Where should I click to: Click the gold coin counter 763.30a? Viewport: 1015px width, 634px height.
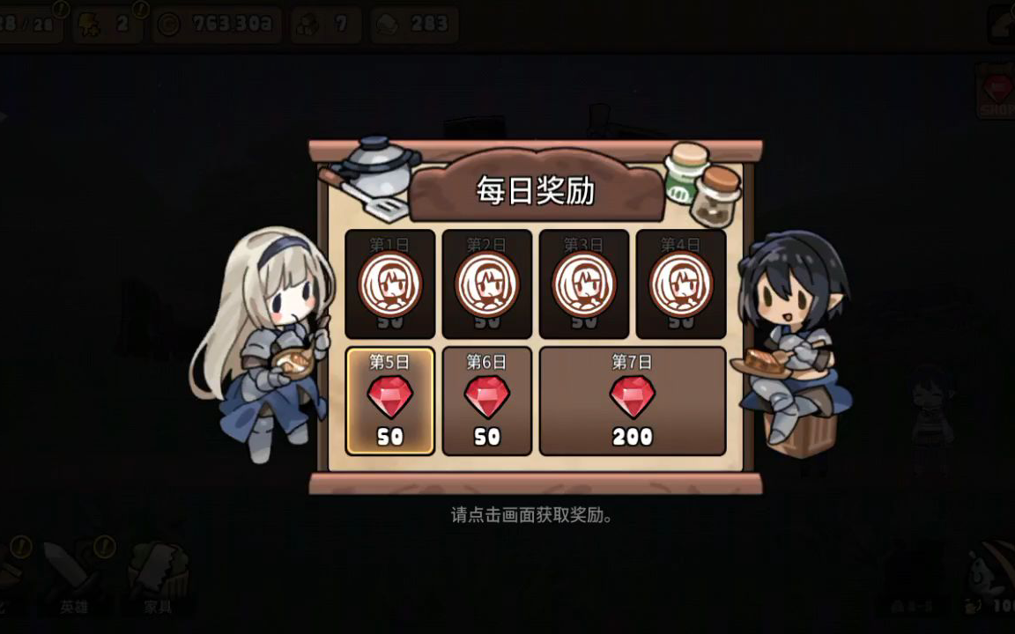[x=217, y=25]
